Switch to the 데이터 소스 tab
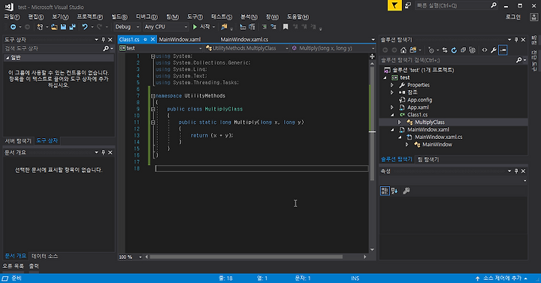The height and width of the screenshot is (283, 541). pyautogui.click(x=44, y=256)
